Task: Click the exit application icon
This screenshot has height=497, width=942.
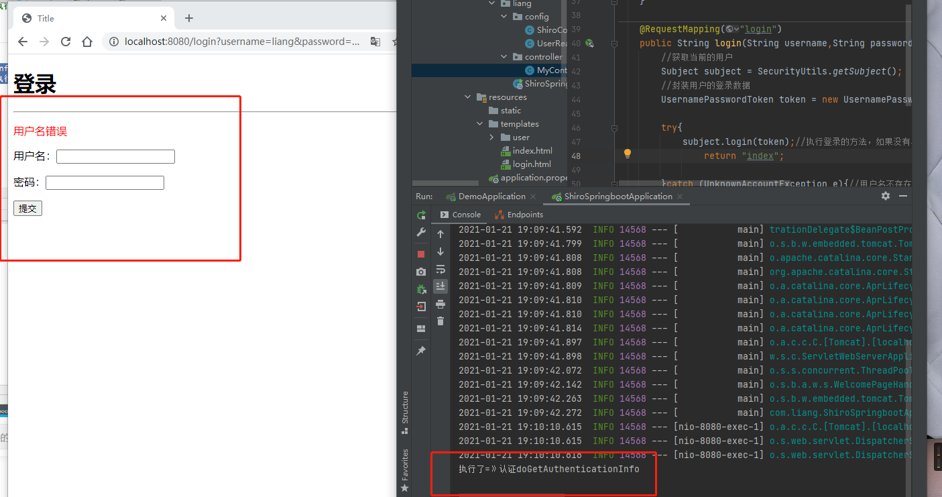Action: point(421,307)
